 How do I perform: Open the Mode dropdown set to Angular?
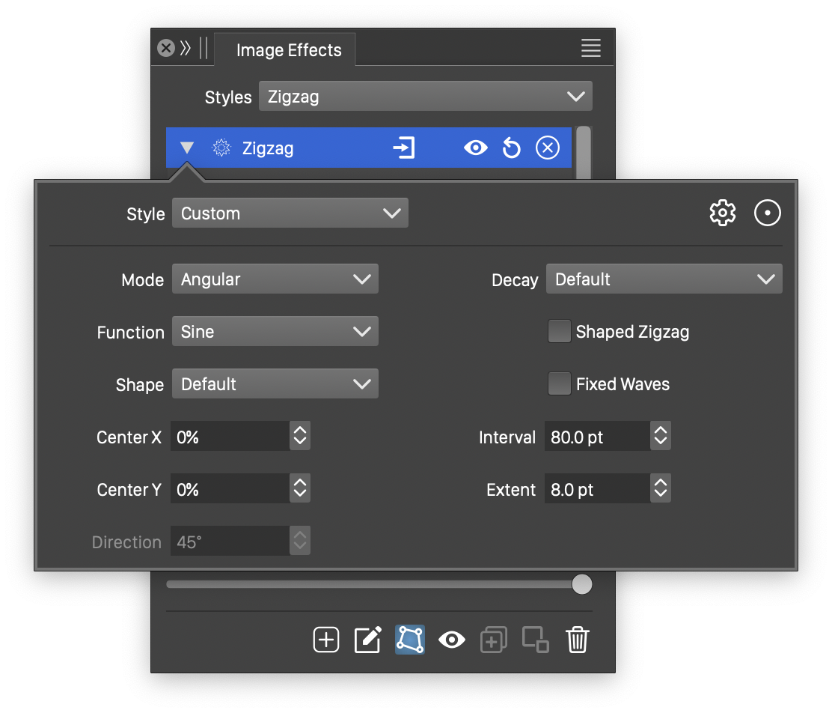pyautogui.click(x=275, y=279)
